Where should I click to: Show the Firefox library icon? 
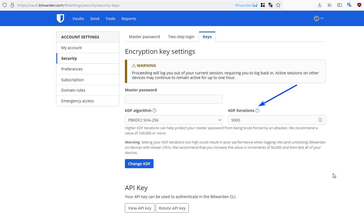(x=329, y=5)
